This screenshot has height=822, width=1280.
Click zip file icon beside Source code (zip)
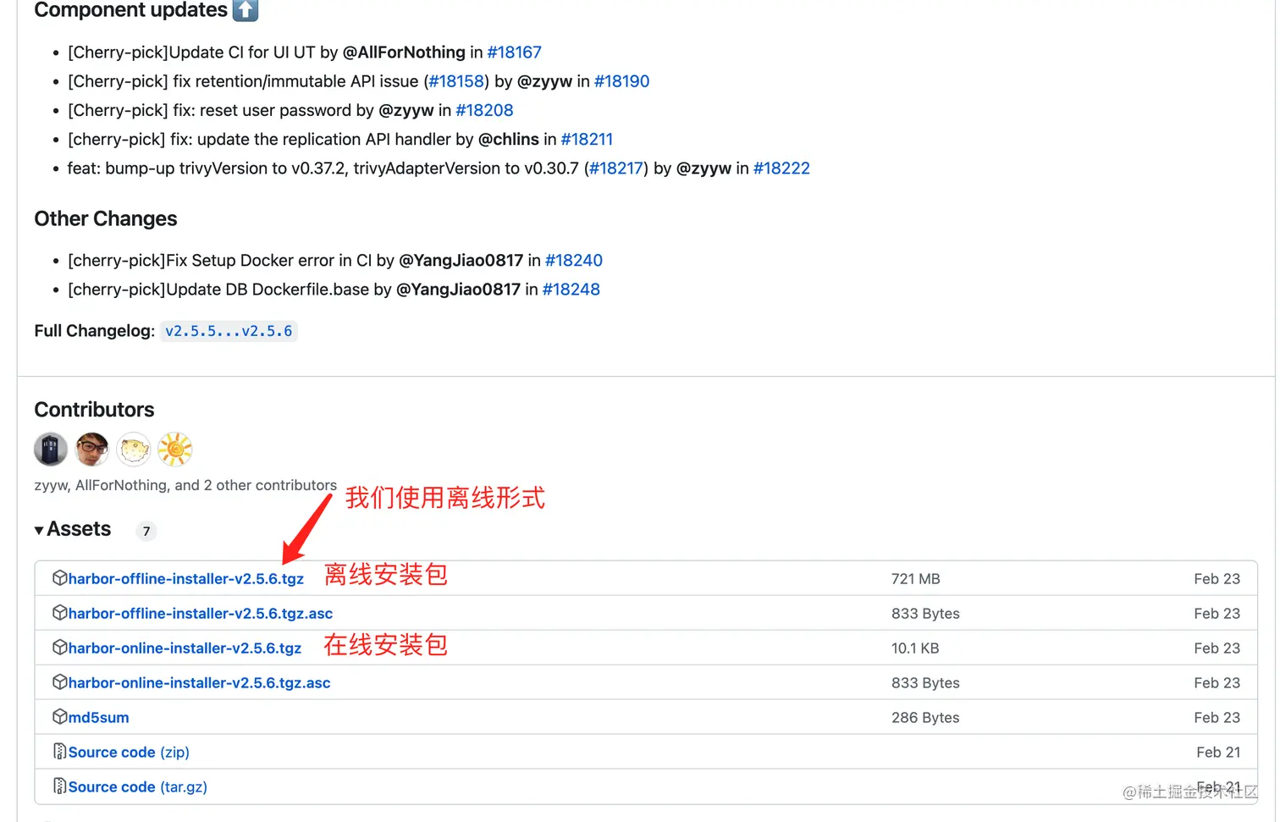pyautogui.click(x=59, y=752)
